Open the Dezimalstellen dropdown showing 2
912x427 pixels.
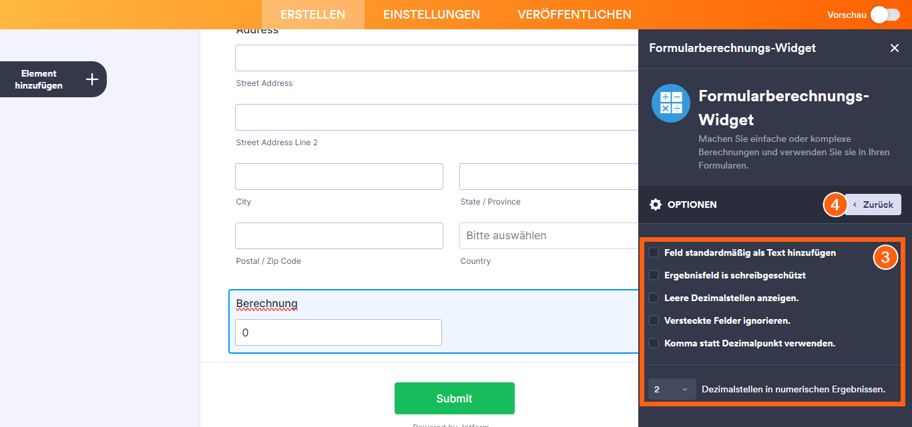(671, 389)
